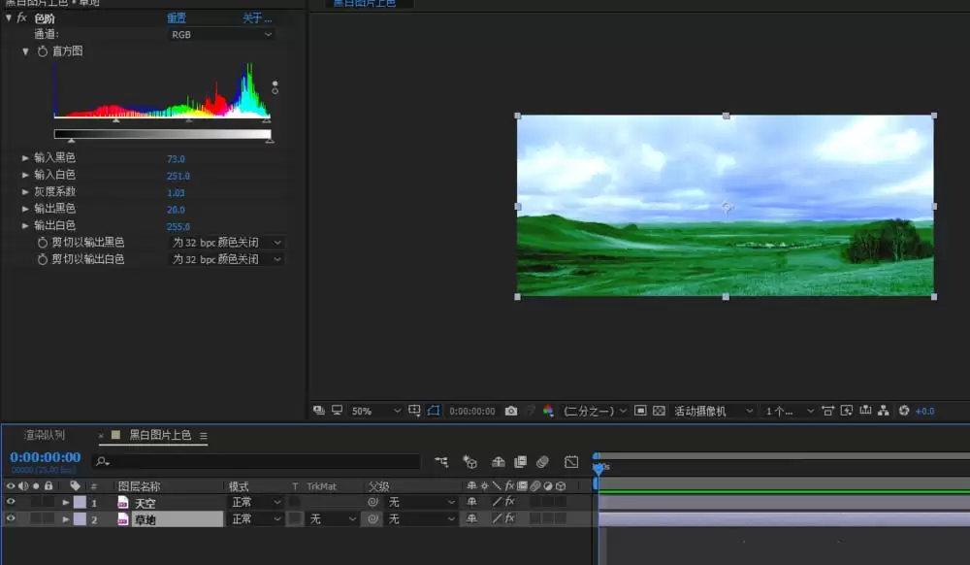Click the snapshot camera icon in viewer
Image resolution: width=970 pixels, height=565 pixels.
point(511,411)
